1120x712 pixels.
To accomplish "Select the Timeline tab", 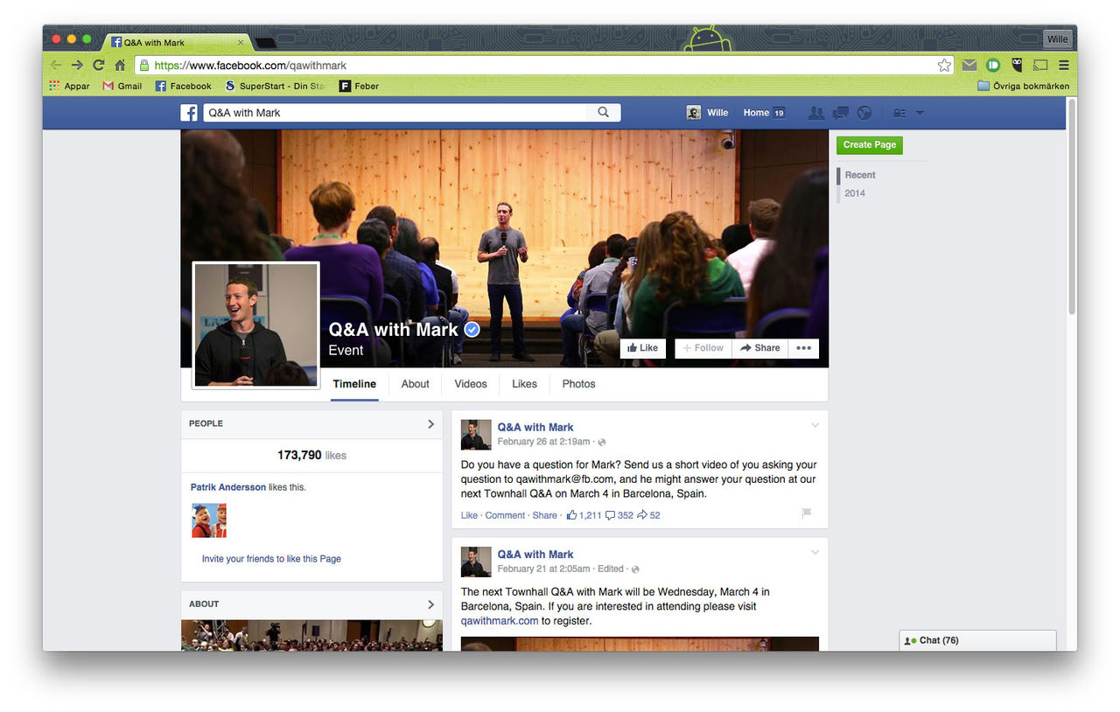I will tap(354, 384).
